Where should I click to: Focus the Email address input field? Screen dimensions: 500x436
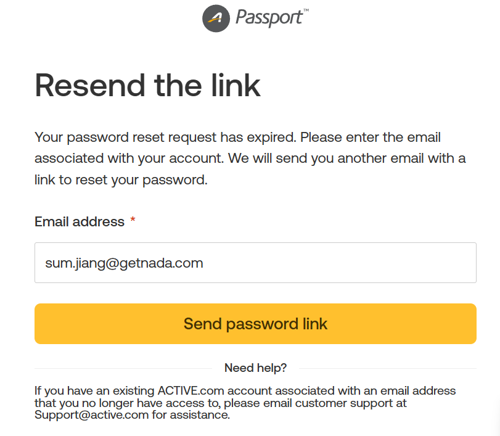(x=255, y=263)
